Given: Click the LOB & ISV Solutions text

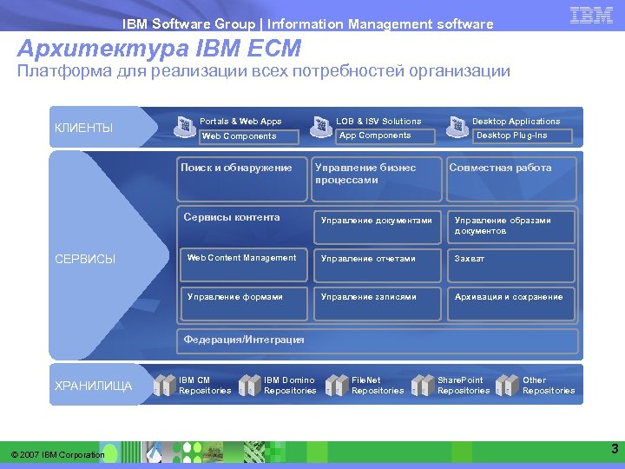Looking at the screenshot, I should (x=378, y=122).
